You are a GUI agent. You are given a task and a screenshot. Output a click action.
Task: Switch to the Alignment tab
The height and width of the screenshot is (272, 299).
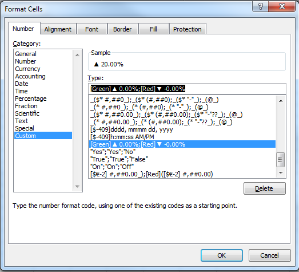tap(58, 29)
